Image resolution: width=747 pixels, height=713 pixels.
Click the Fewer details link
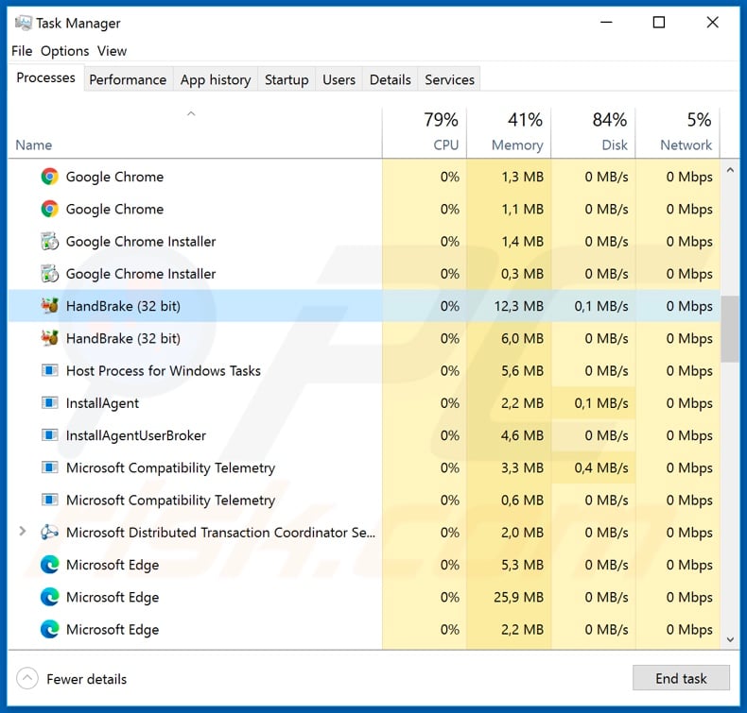coord(86,679)
